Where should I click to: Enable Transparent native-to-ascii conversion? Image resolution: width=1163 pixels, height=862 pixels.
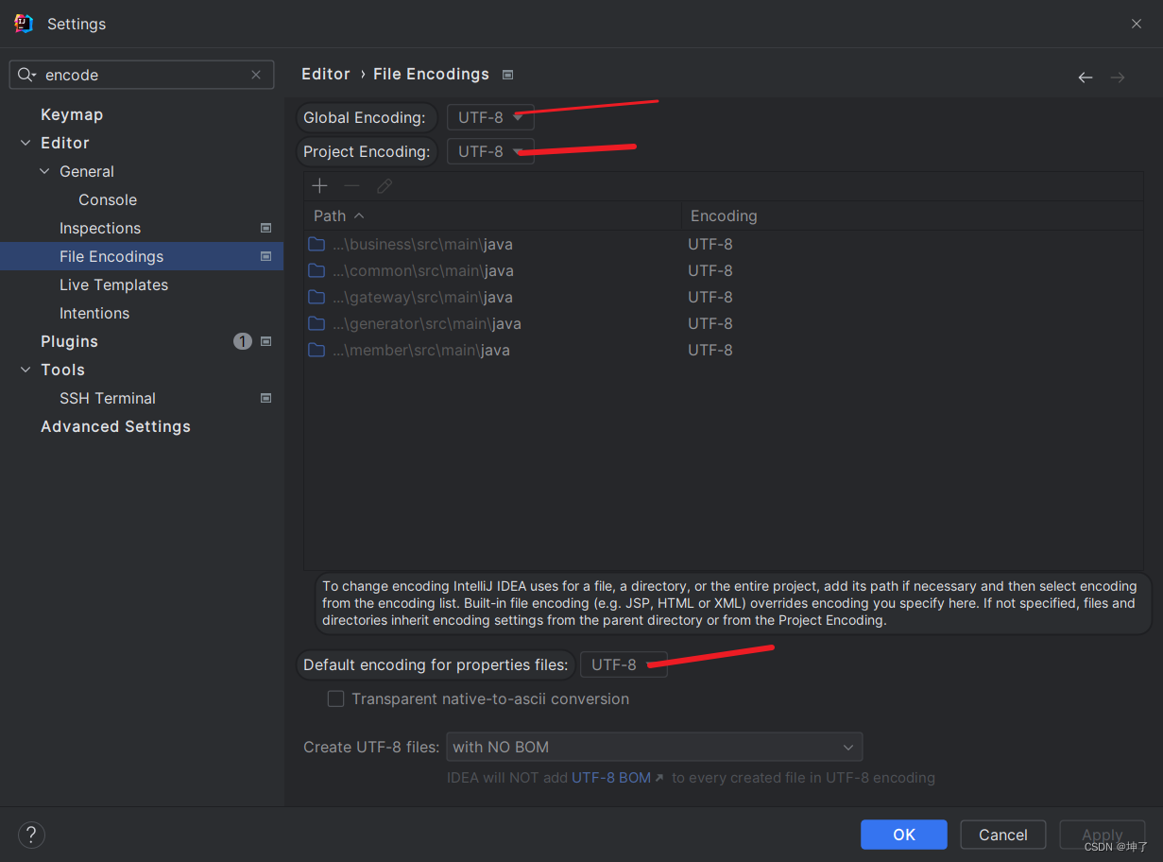click(x=335, y=698)
